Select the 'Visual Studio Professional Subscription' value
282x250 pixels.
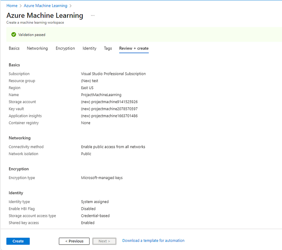click(x=113, y=74)
